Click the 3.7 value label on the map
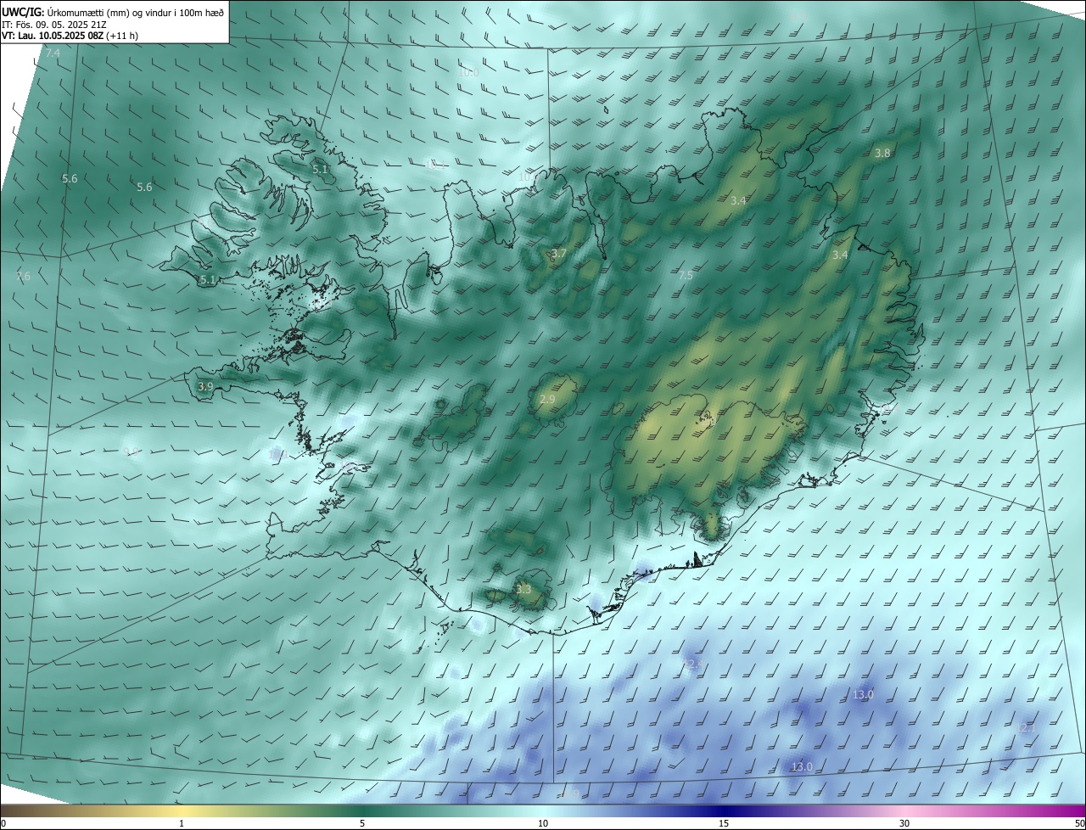The height and width of the screenshot is (830, 1086). [x=558, y=254]
